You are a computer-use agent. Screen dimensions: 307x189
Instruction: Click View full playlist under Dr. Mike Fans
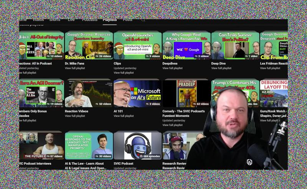pyautogui.click(x=75, y=68)
